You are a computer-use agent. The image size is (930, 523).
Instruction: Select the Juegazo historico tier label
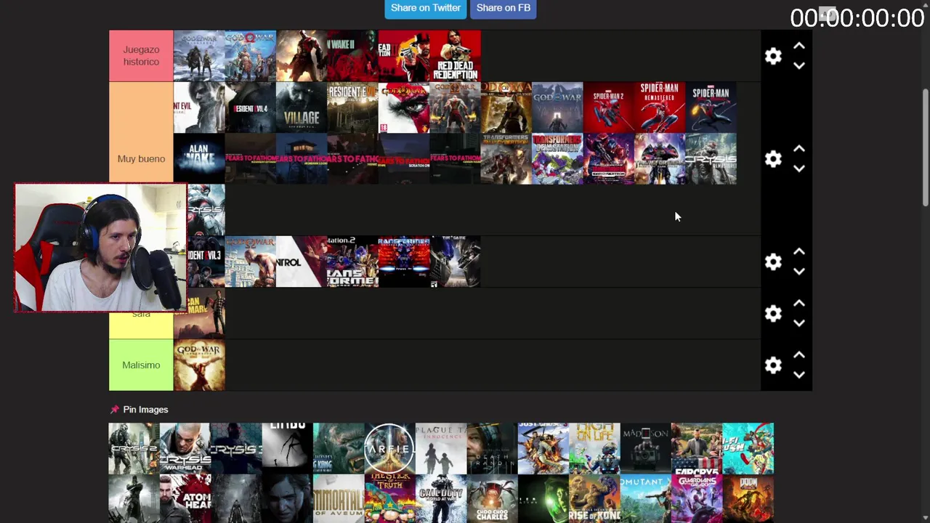(x=141, y=56)
